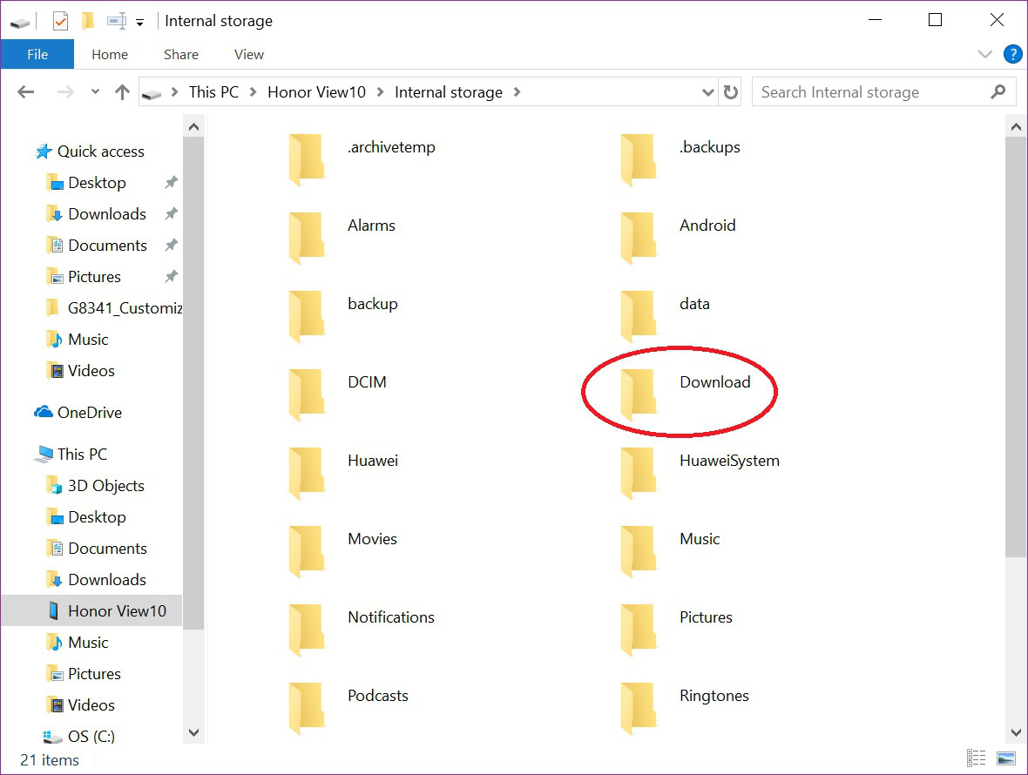Expand the chevron after Internal storage in breadcrumb
Viewport: 1028px width, 775px height.
click(517, 92)
